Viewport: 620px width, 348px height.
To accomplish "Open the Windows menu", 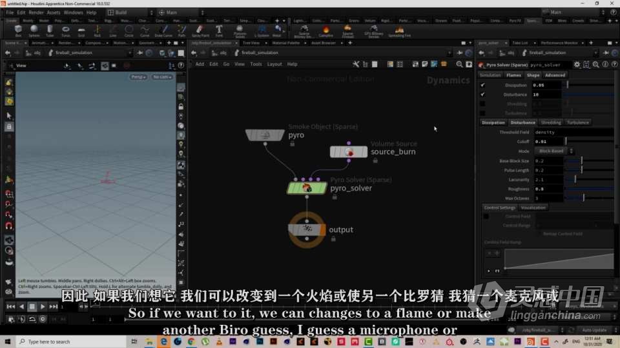I will pos(73,13).
